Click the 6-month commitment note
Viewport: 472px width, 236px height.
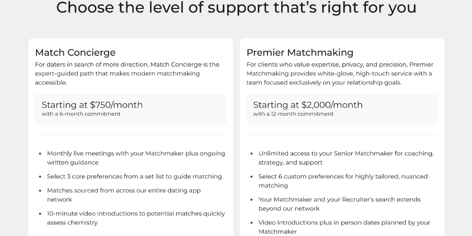[81, 114]
